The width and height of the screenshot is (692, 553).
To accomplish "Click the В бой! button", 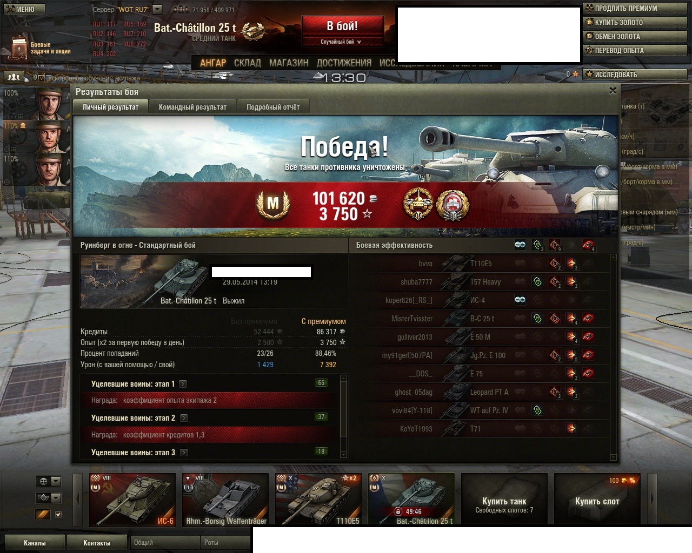I will tap(342, 26).
